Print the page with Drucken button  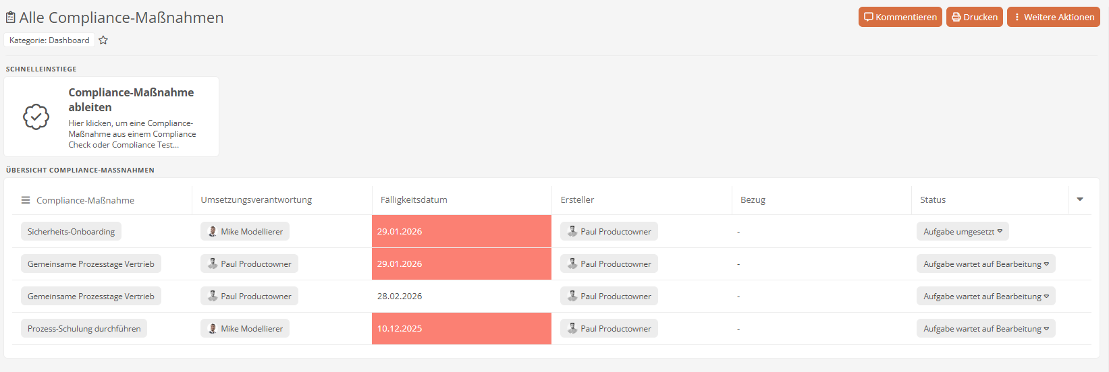coord(974,17)
